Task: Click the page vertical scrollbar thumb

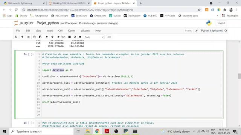Action: point(239,76)
